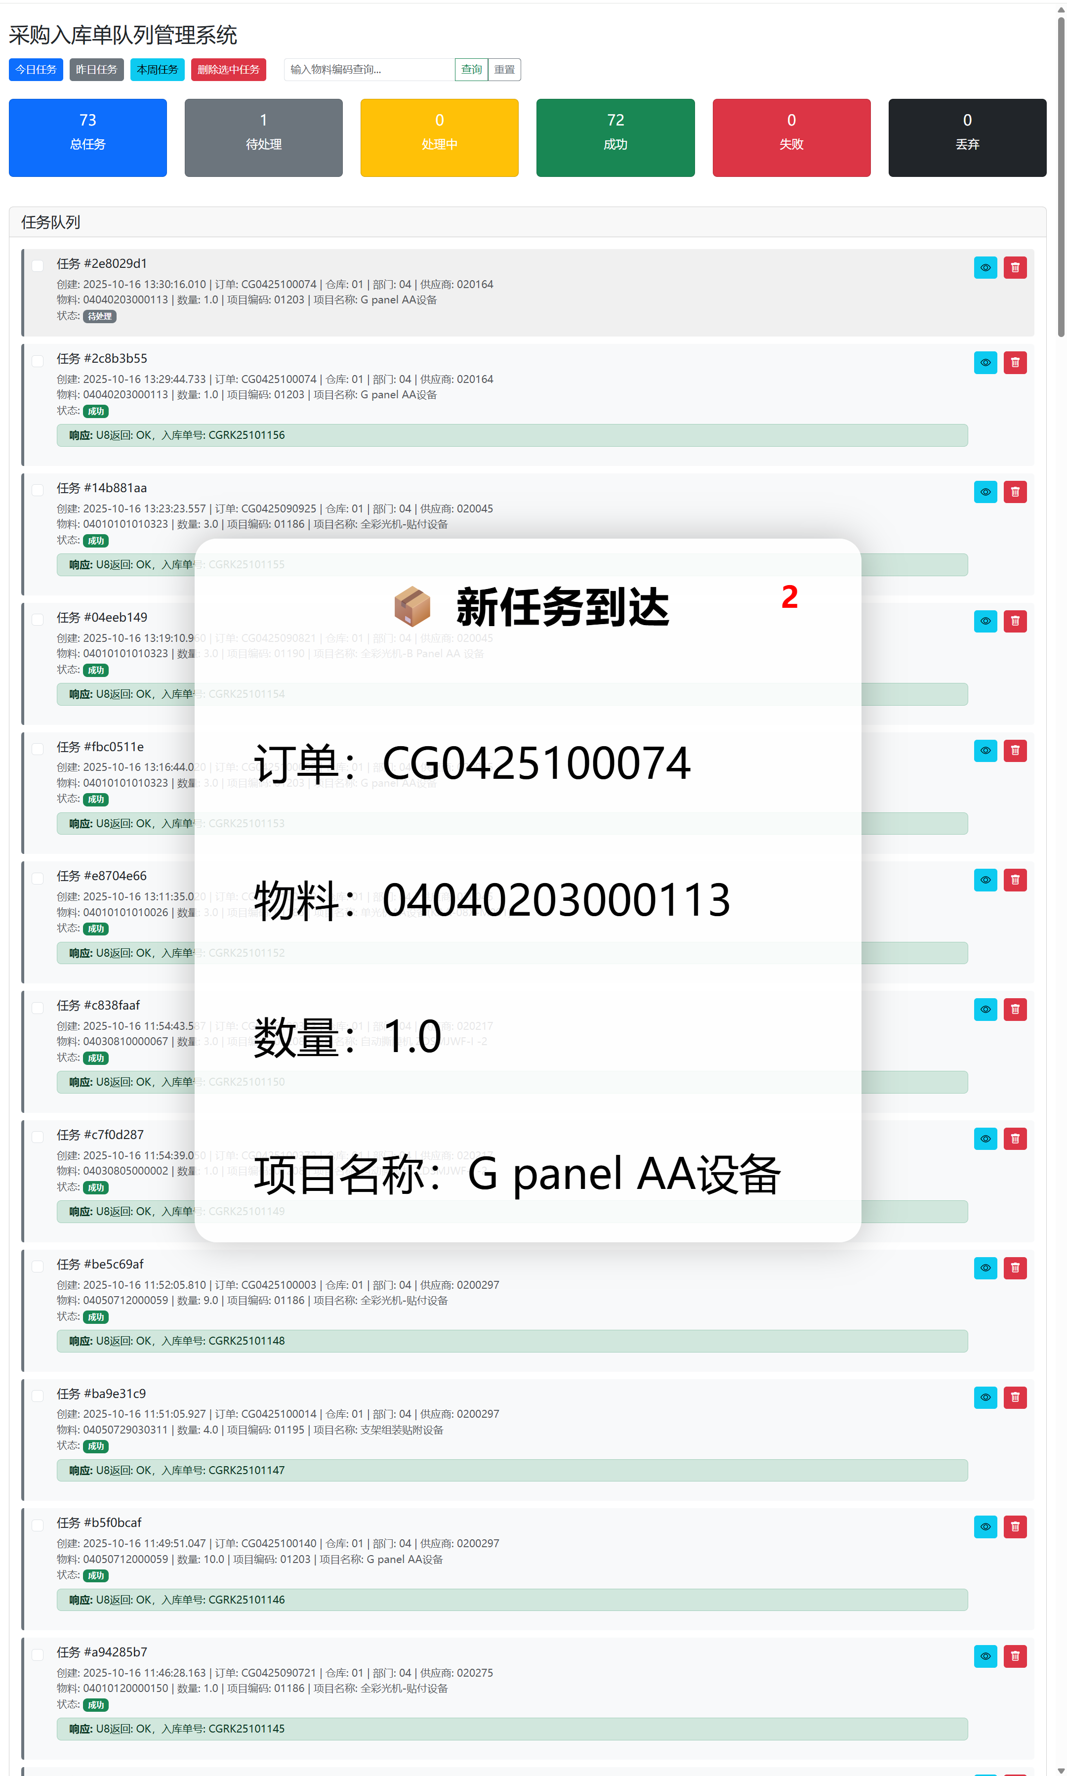Remove task #a94285b7 with trash icon
Viewport: 1067px width, 1776px height.
click(x=1015, y=1656)
